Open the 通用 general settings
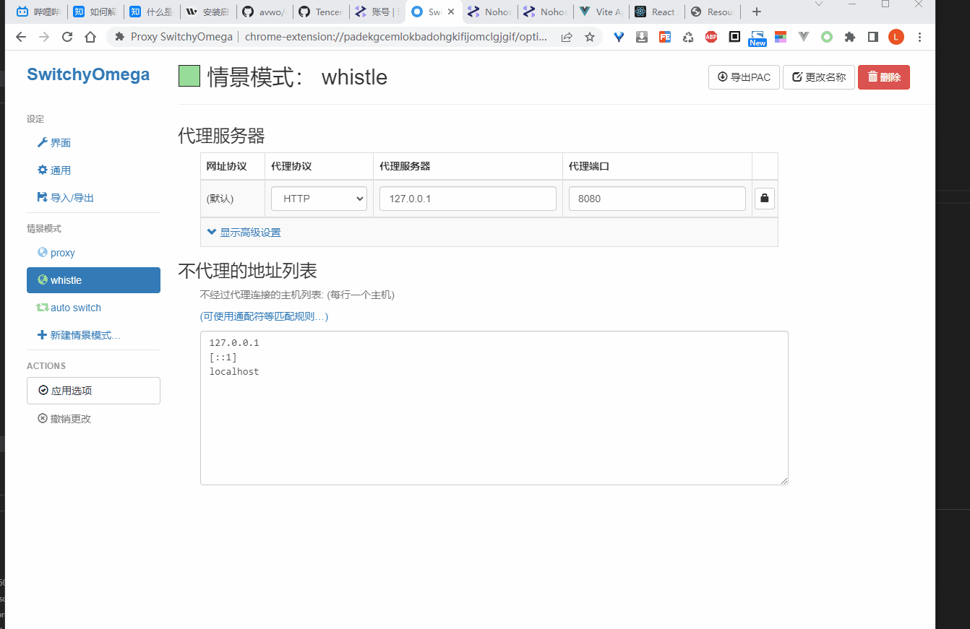Image resolution: width=970 pixels, height=629 pixels. tap(93, 170)
